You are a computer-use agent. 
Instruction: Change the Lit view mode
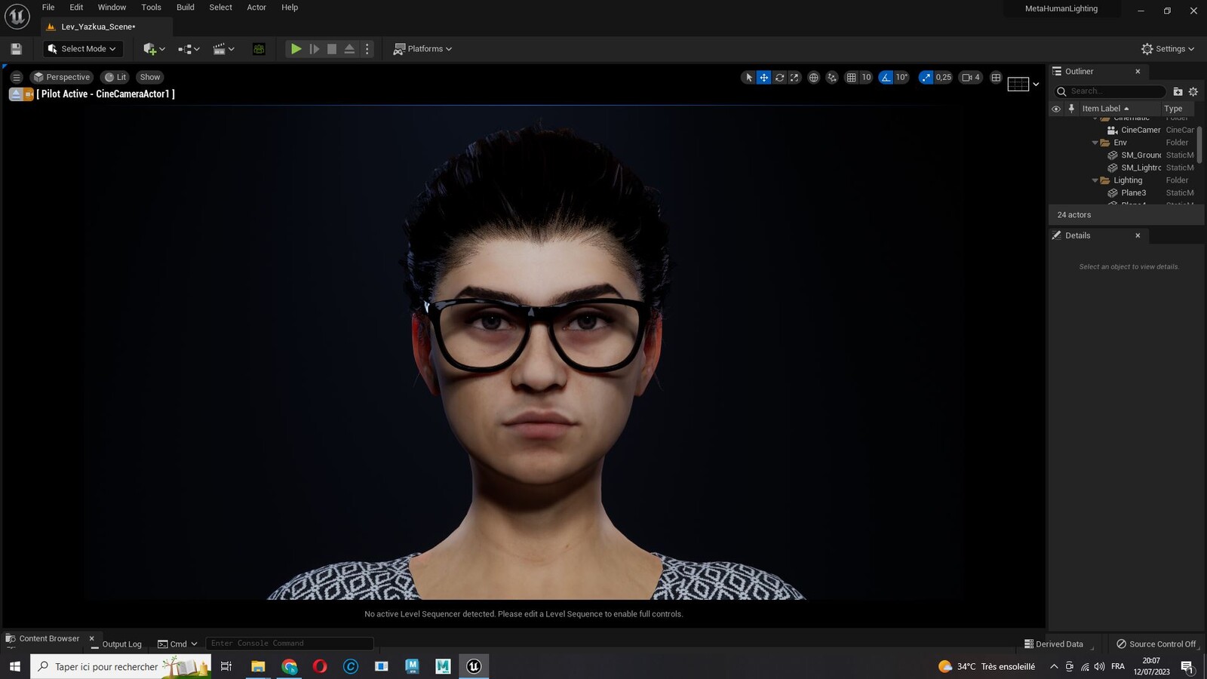click(x=115, y=77)
